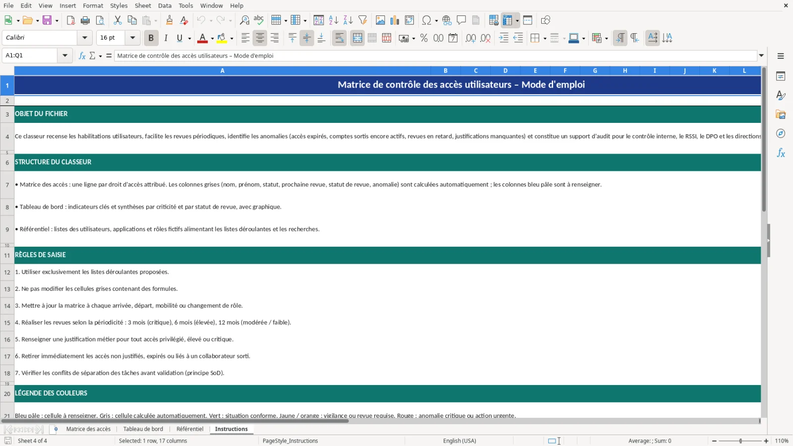Viewport: 793px width, 446px height.
Task: Open font color dropdown arrow
Action: (212, 39)
